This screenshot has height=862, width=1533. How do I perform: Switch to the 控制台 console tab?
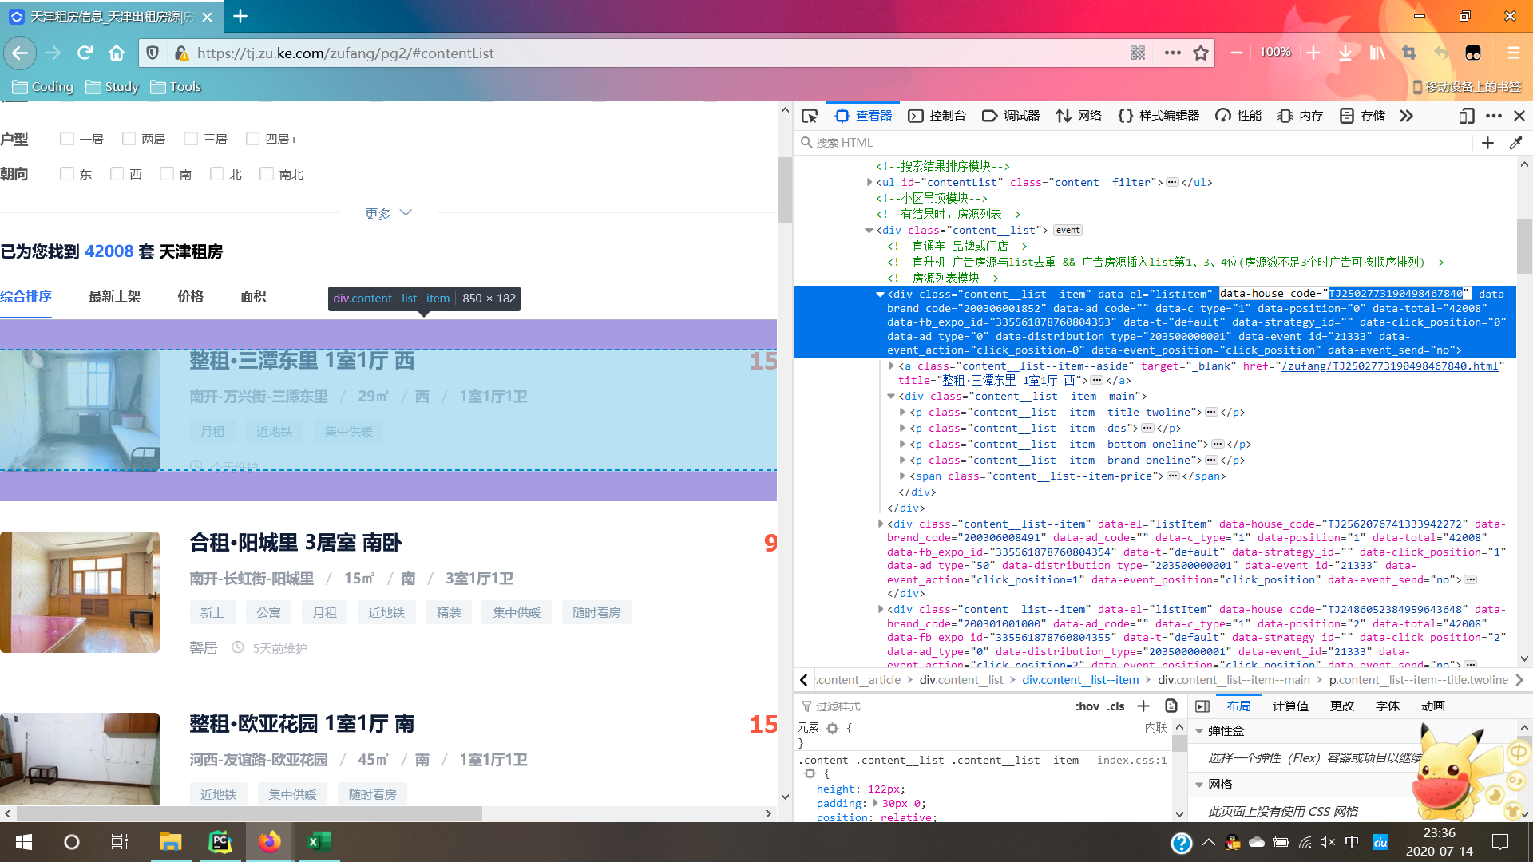click(937, 116)
